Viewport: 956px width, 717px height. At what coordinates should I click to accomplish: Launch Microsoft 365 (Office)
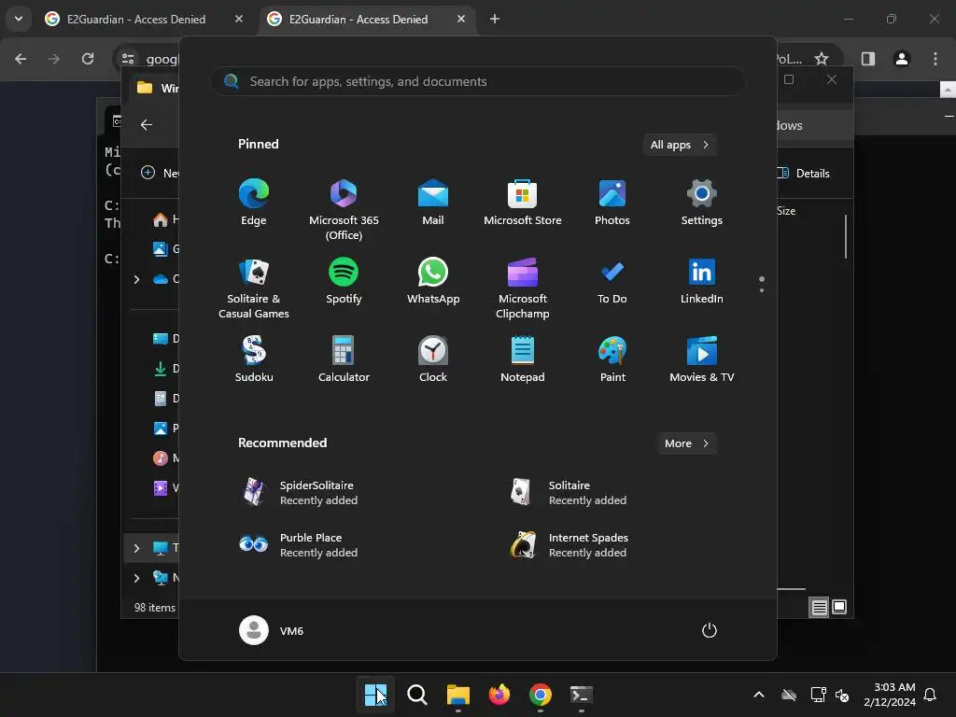(x=344, y=210)
